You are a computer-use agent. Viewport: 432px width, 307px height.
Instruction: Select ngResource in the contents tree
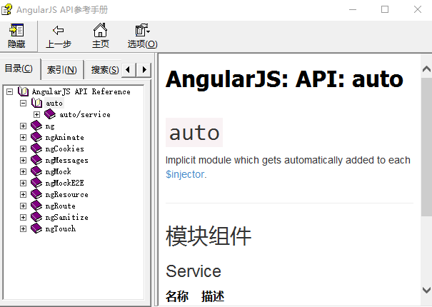(x=66, y=194)
